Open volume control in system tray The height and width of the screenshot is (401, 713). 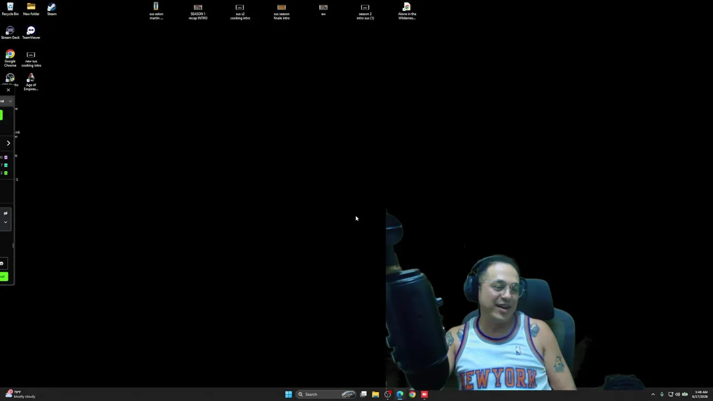[x=677, y=394]
